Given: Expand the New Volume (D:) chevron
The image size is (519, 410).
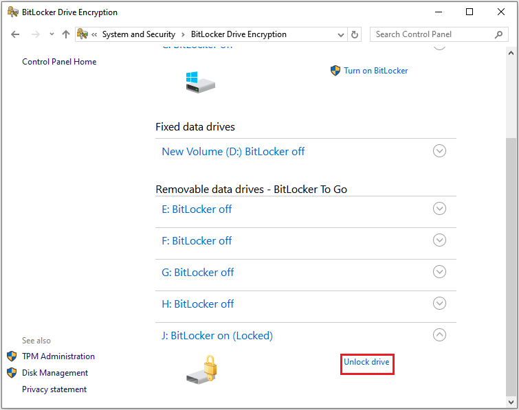Looking at the screenshot, I should (x=439, y=151).
